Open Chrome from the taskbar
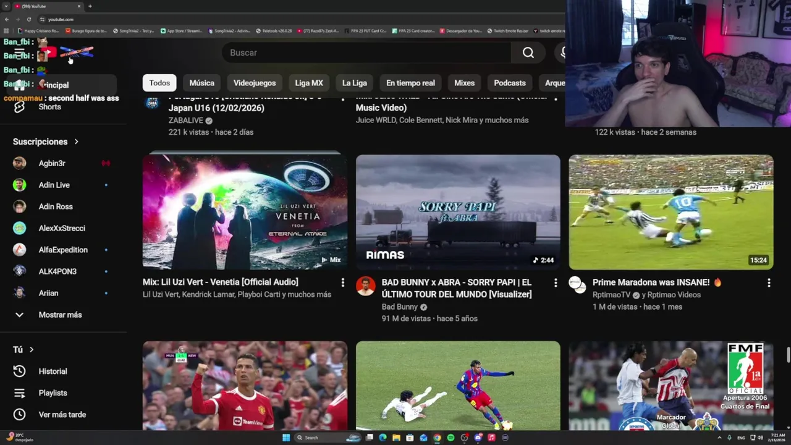This screenshot has width=791, height=445. (437, 438)
